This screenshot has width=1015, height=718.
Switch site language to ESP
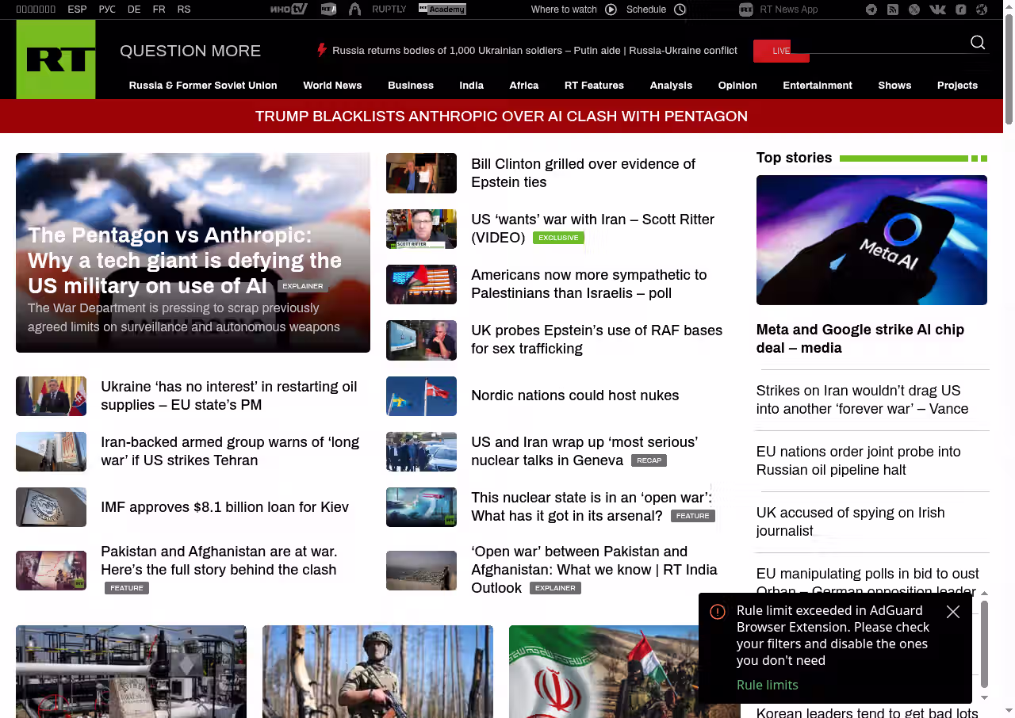(77, 10)
